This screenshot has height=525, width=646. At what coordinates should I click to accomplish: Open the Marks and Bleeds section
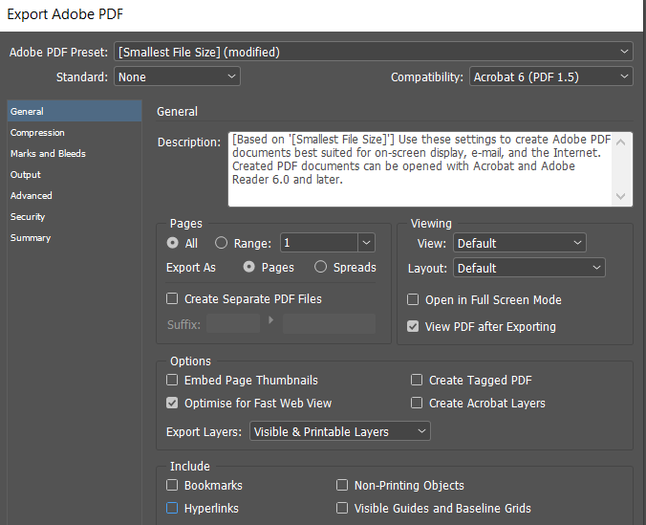(x=75, y=153)
